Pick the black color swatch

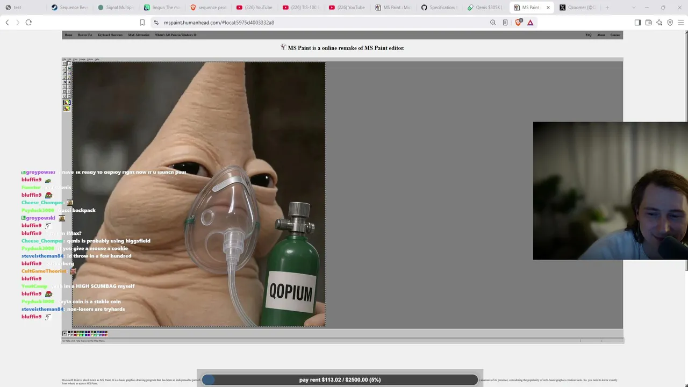[x=69, y=332]
